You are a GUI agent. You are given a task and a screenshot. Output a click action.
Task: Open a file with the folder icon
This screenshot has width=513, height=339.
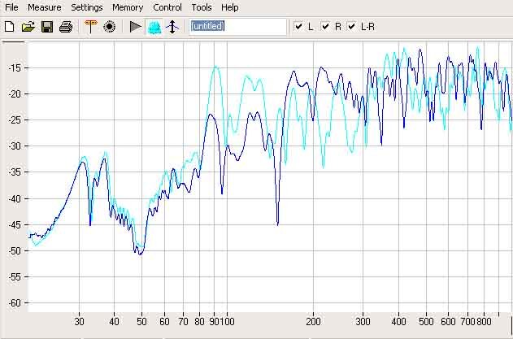[28, 27]
